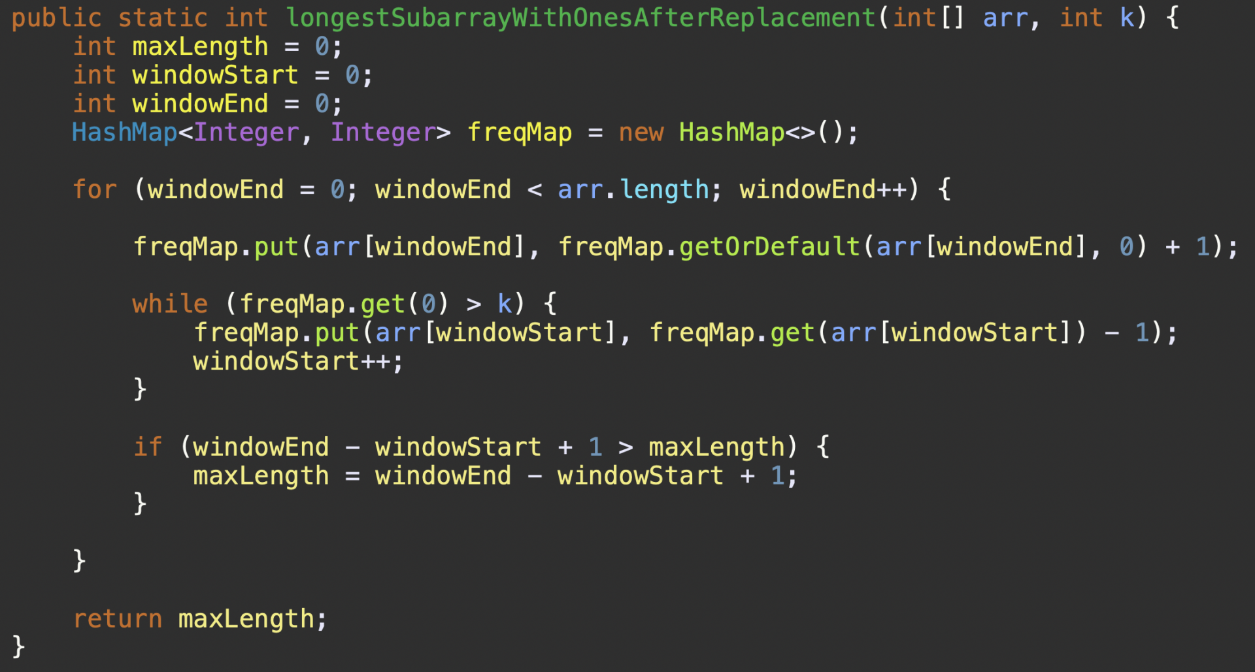Click the 'static' keyword in method signature

[163, 18]
